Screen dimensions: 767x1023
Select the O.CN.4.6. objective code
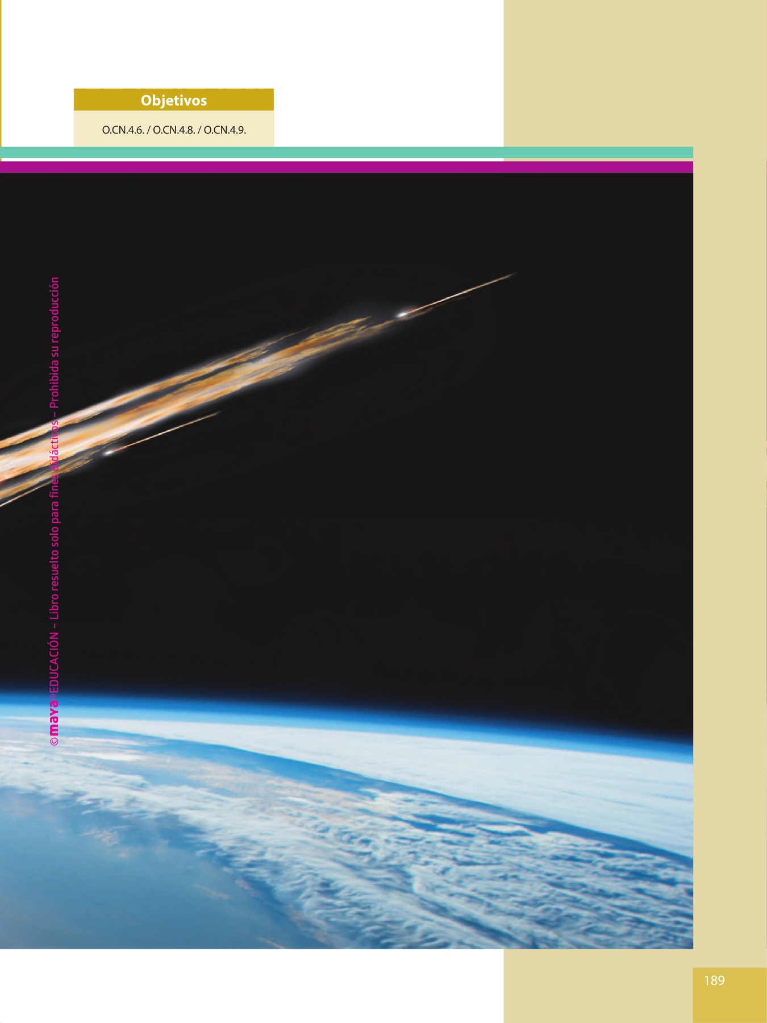coord(123,130)
